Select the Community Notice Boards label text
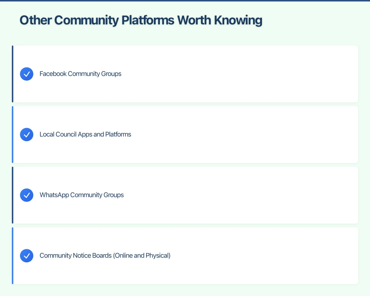370x296 pixels. 105,255
